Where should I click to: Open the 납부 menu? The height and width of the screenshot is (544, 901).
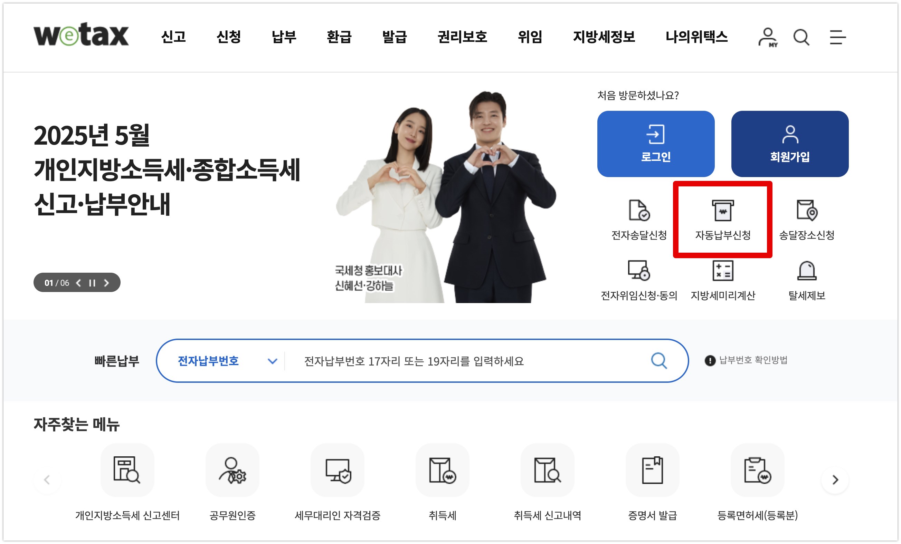point(284,37)
